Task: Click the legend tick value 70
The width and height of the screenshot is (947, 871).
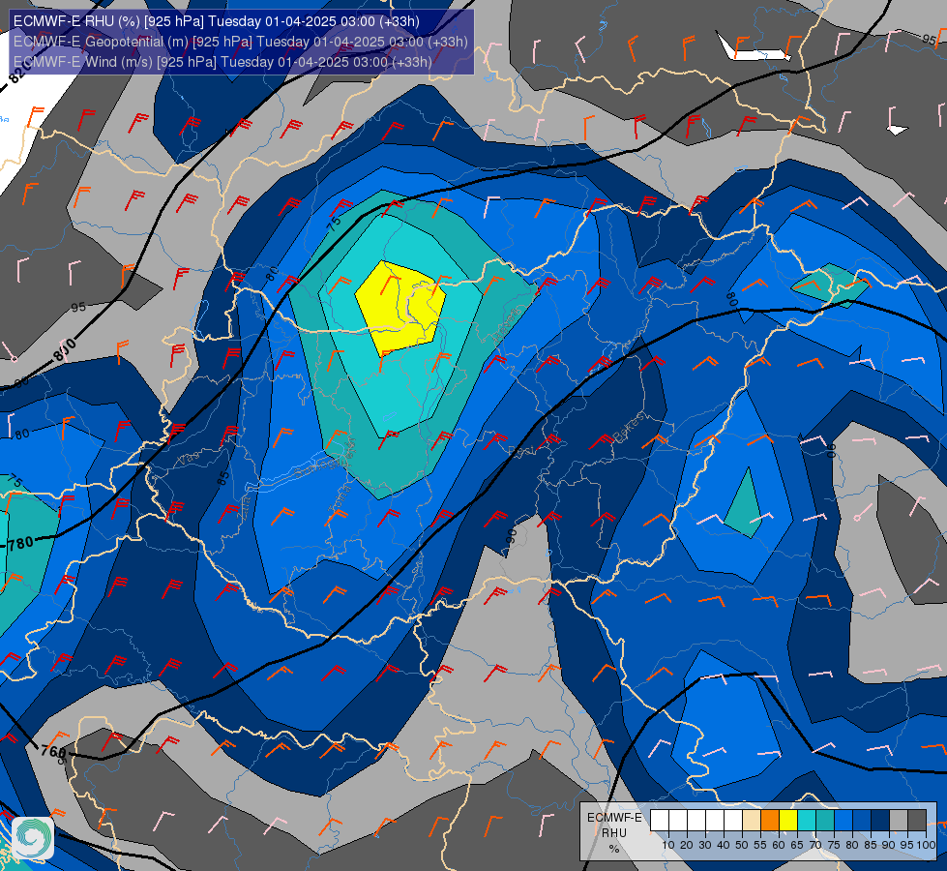Action: tap(816, 845)
